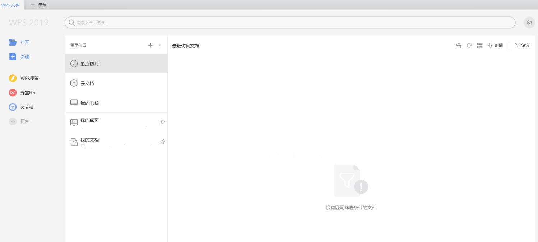Select 我的文档 location
The image size is (538, 242).
point(116,142)
